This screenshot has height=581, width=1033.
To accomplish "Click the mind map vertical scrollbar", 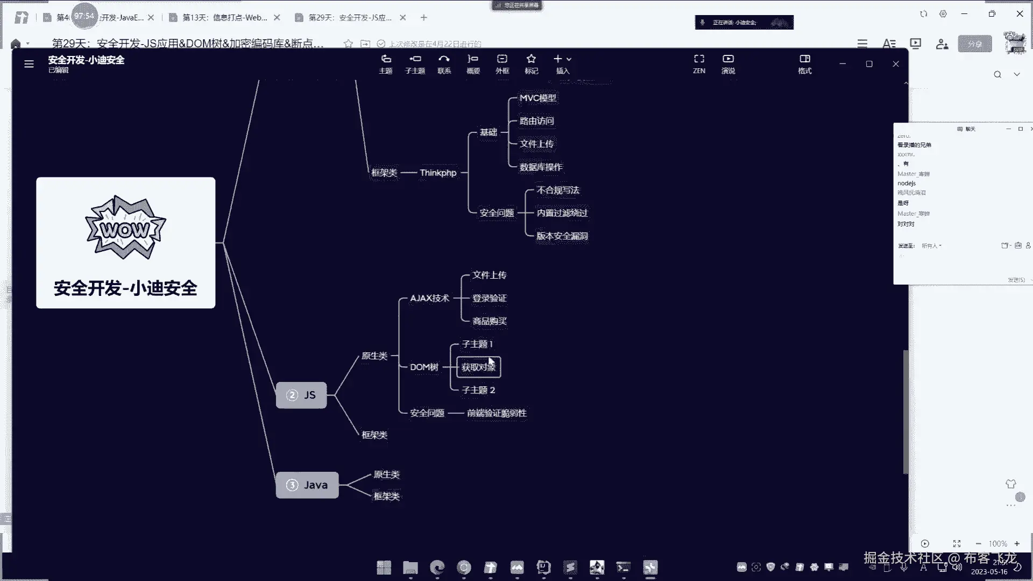I will (905, 412).
